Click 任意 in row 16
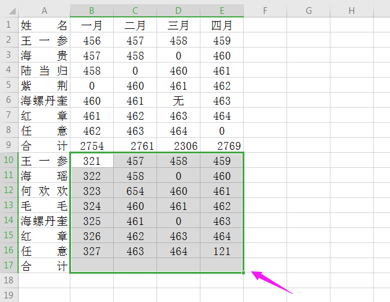 [45, 250]
